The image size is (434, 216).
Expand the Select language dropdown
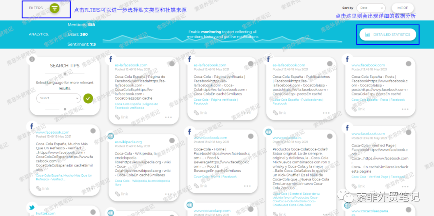point(58,98)
